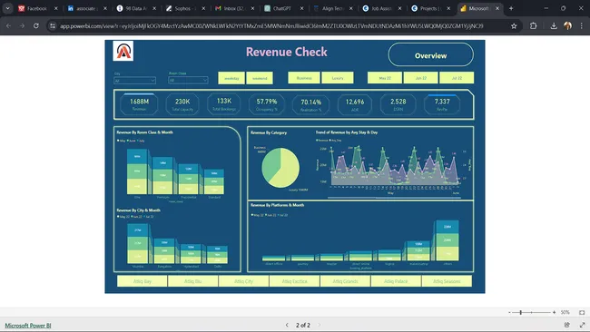Click the 2,528 DSRN card
This screenshot has width=590, height=332.
pos(398,104)
